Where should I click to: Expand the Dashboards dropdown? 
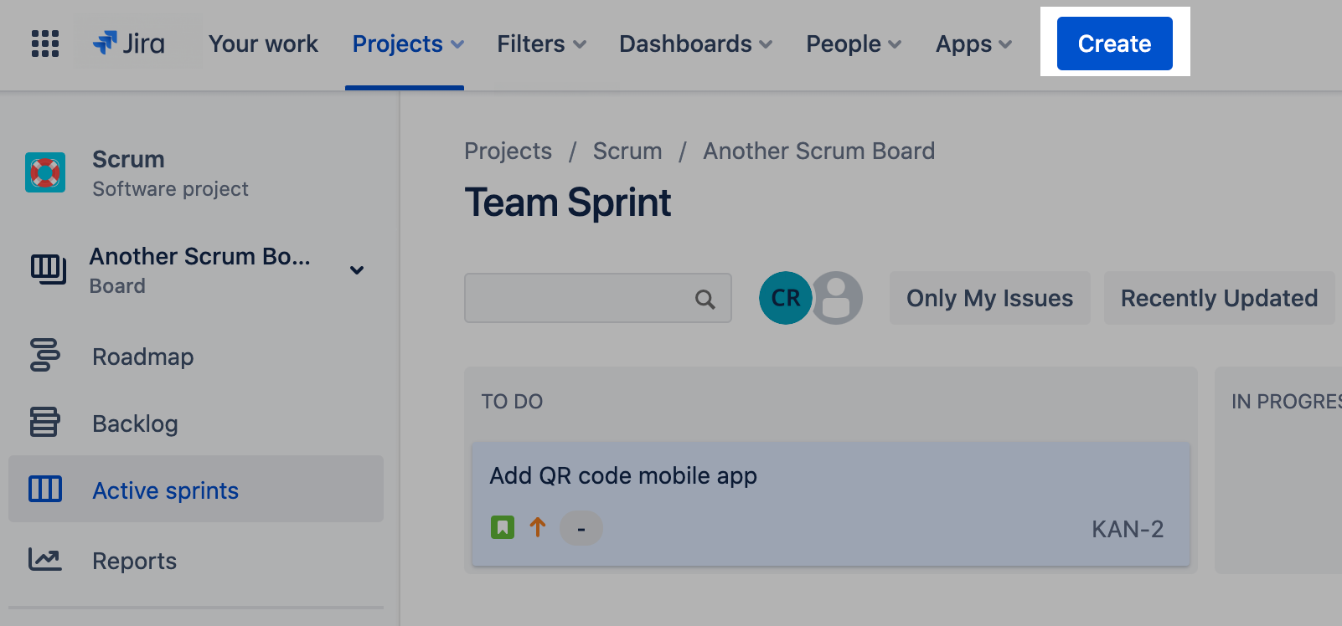(x=694, y=44)
